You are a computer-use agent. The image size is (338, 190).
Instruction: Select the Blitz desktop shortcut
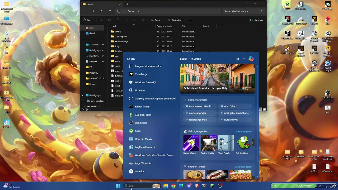tap(328, 20)
